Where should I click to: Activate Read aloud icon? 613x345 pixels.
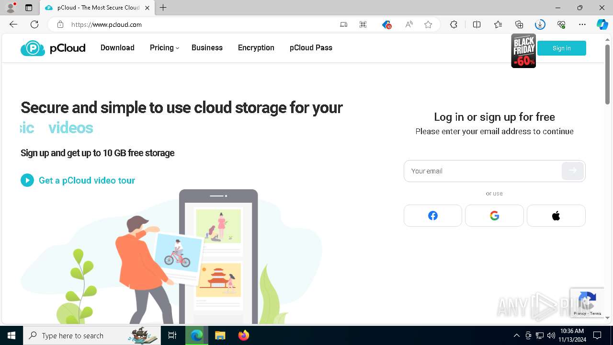point(409,24)
